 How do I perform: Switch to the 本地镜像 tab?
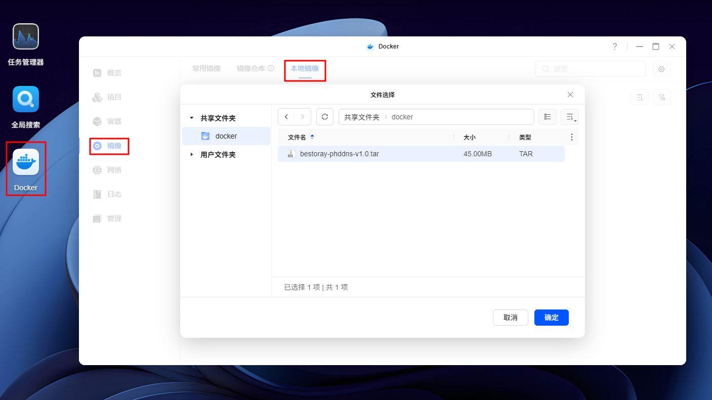pyautogui.click(x=305, y=68)
